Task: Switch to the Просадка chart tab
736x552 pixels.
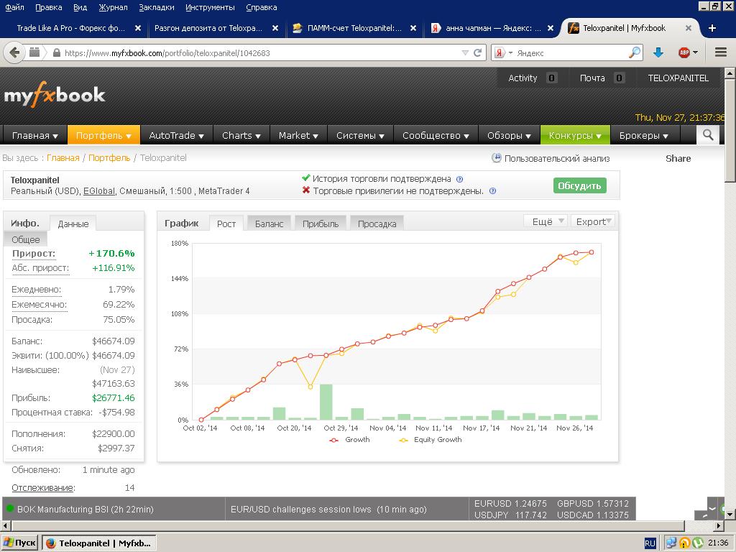Action: [377, 224]
